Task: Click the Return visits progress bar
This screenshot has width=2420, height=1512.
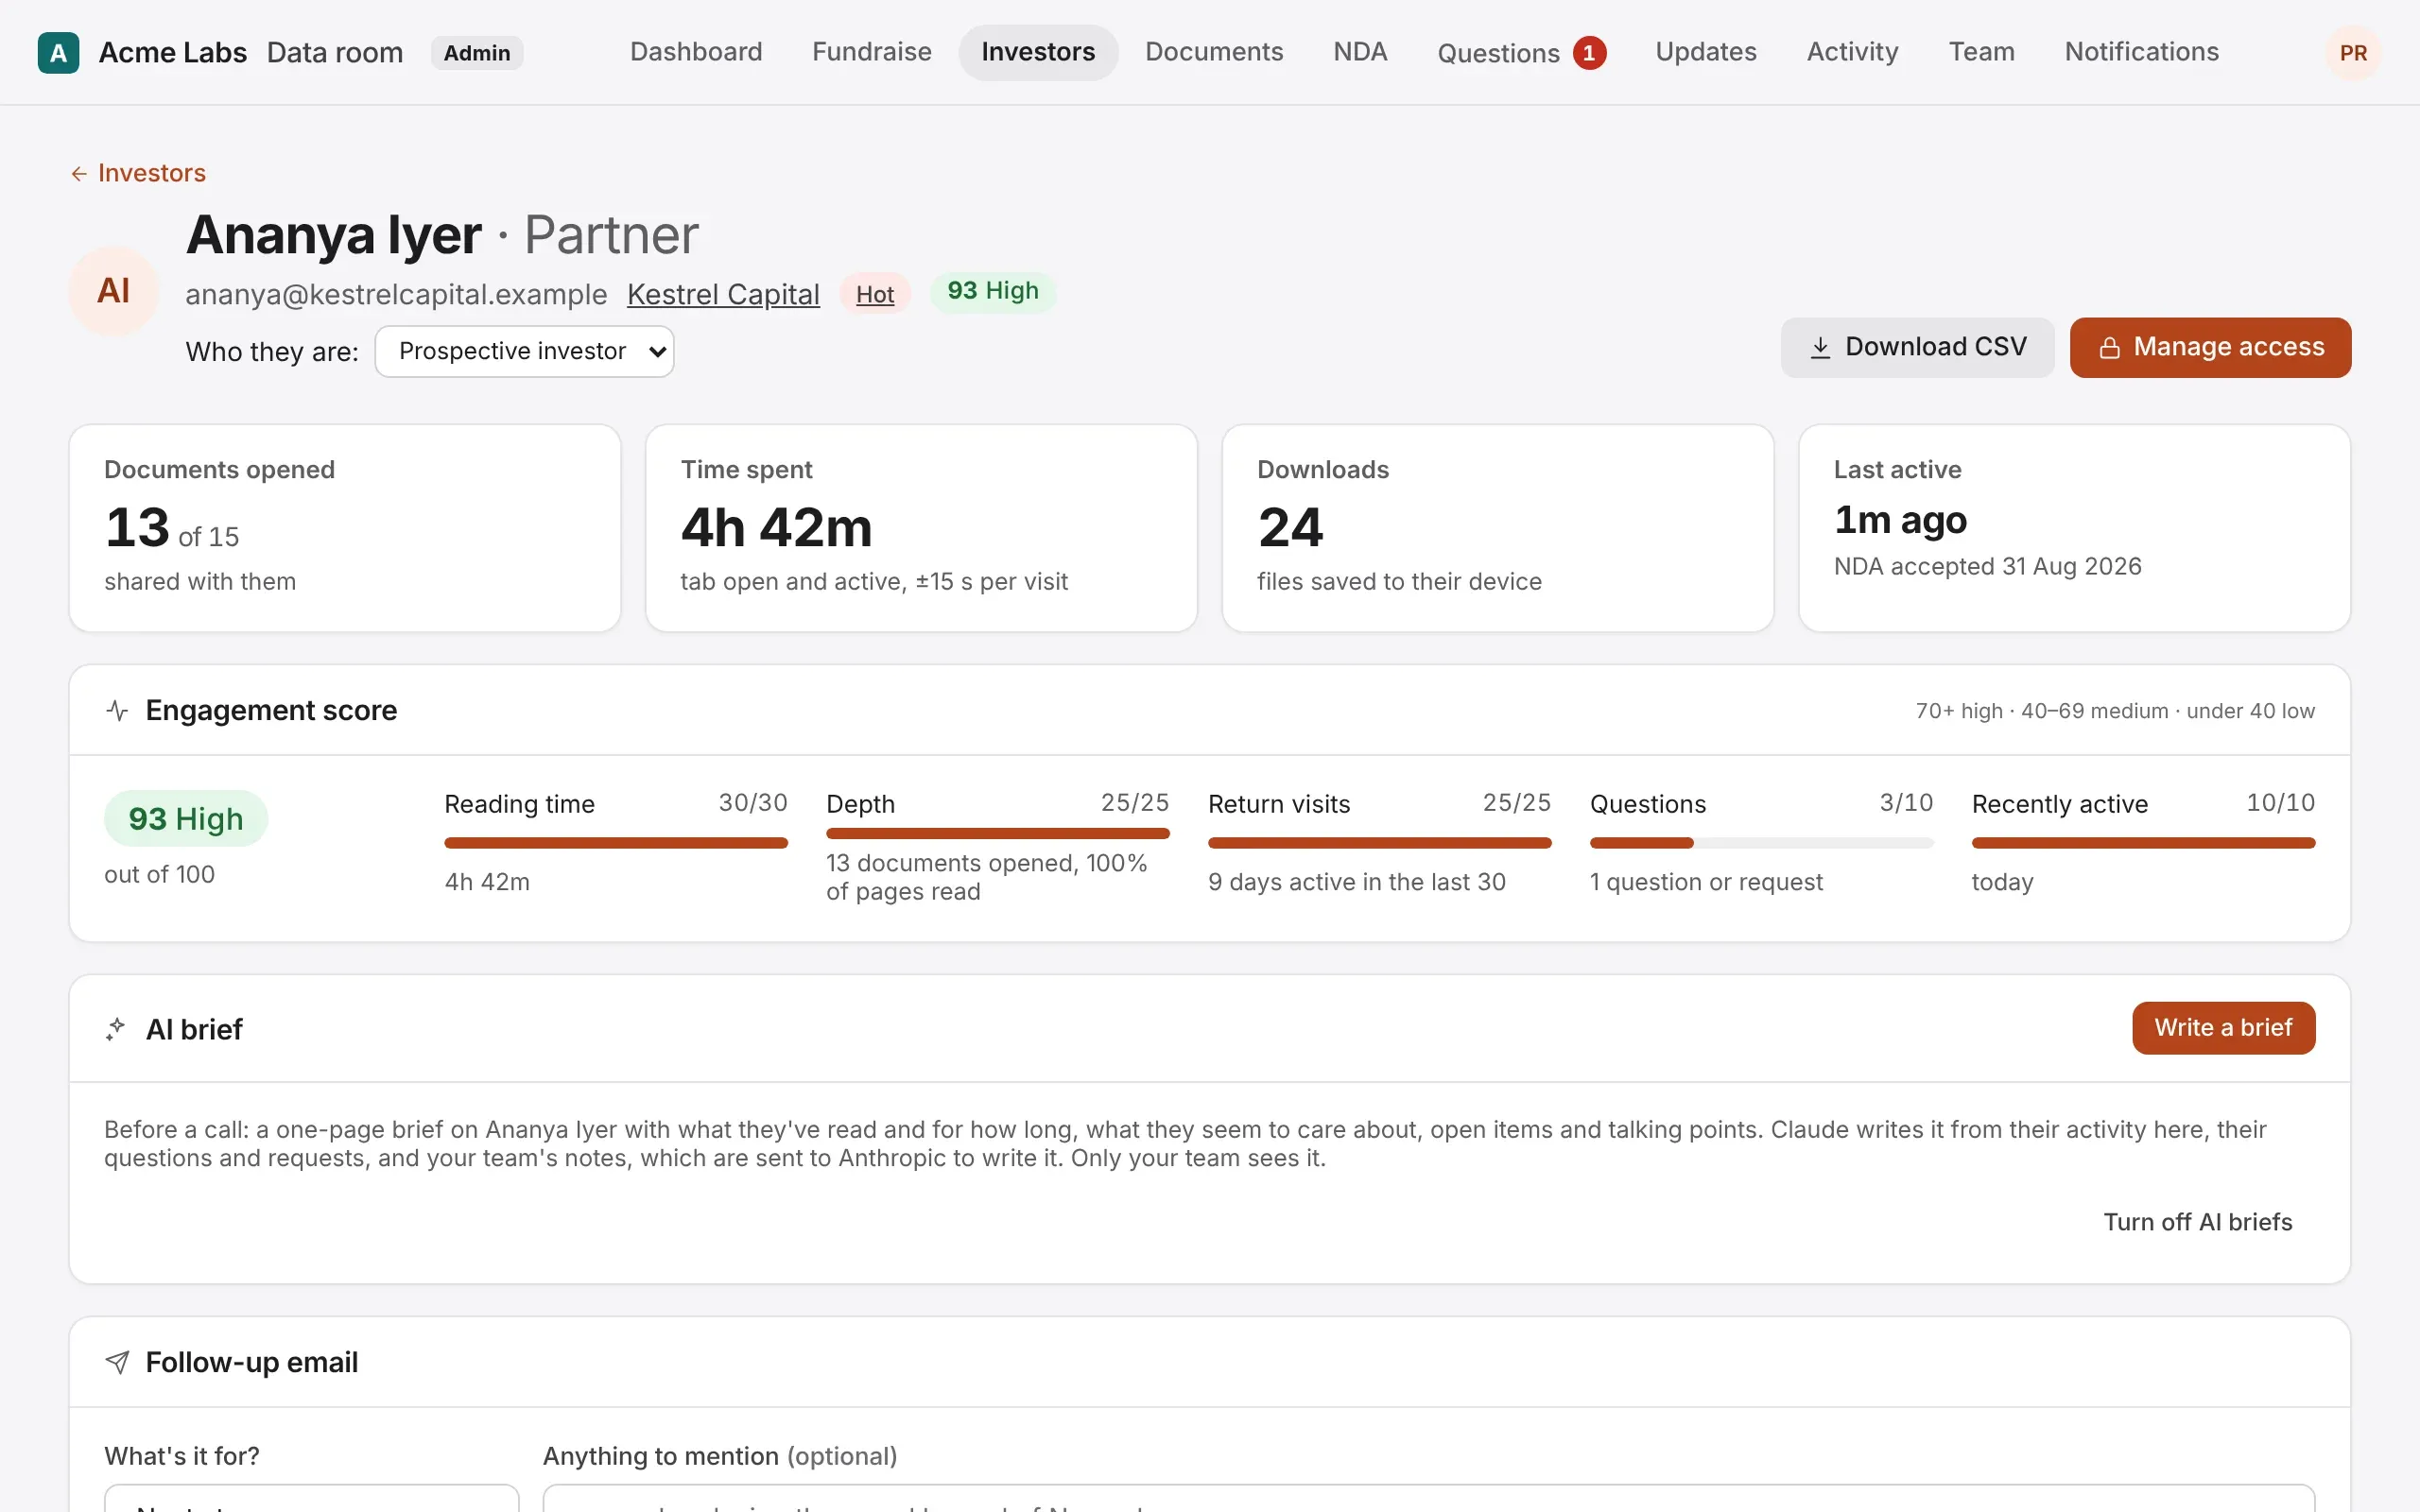Action: pos(1380,843)
